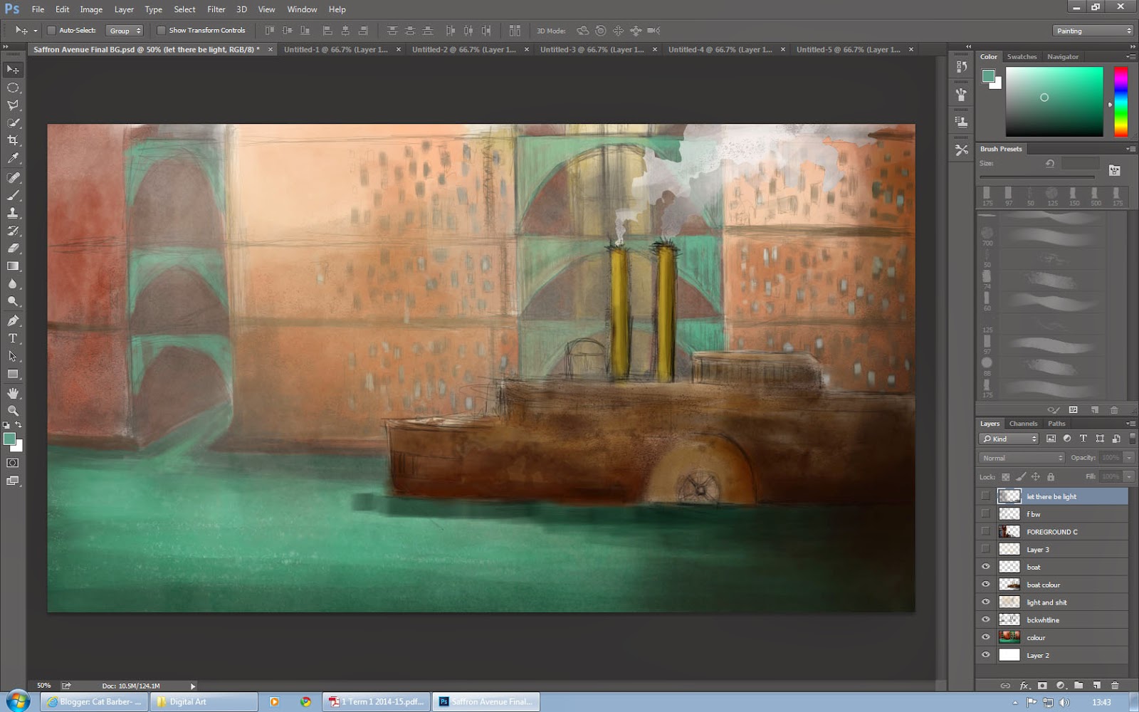Select the Crop tool

pos(13,141)
